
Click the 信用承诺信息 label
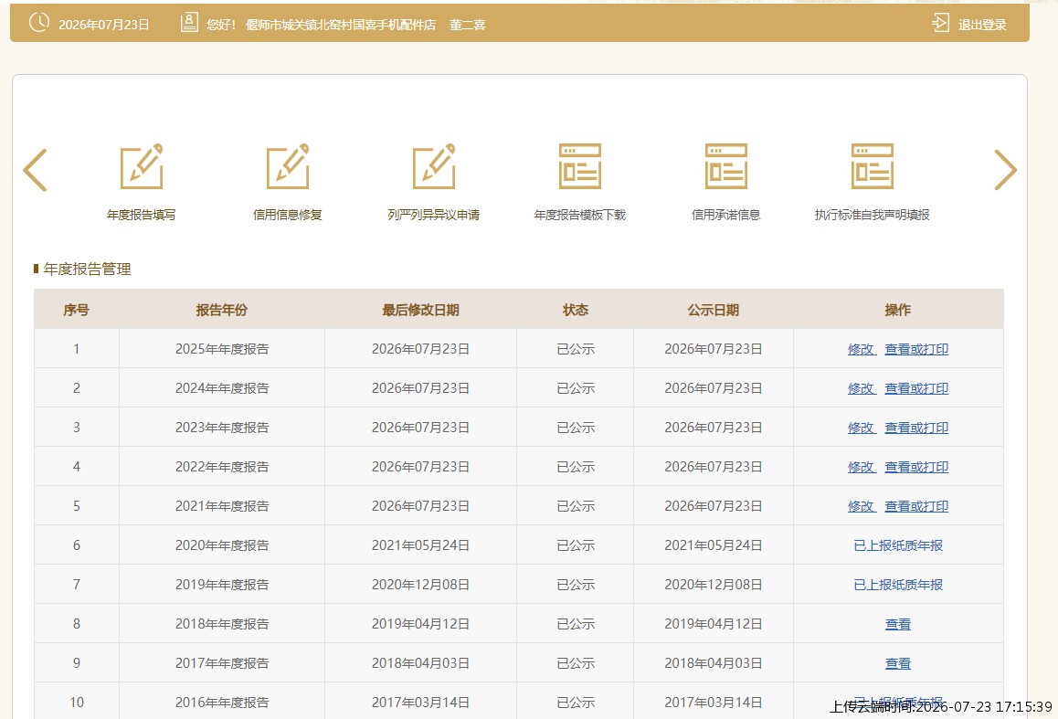pyautogui.click(x=726, y=215)
